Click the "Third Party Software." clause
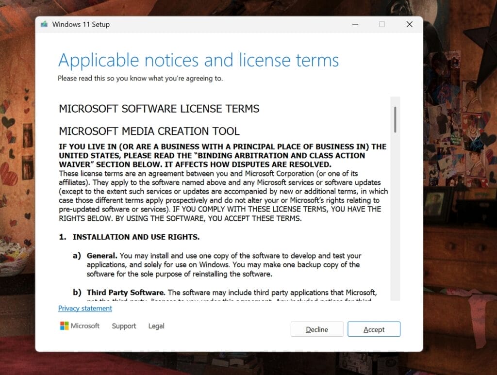This screenshot has width=497, height=375. pyautogui.click(x=126, y=293)
